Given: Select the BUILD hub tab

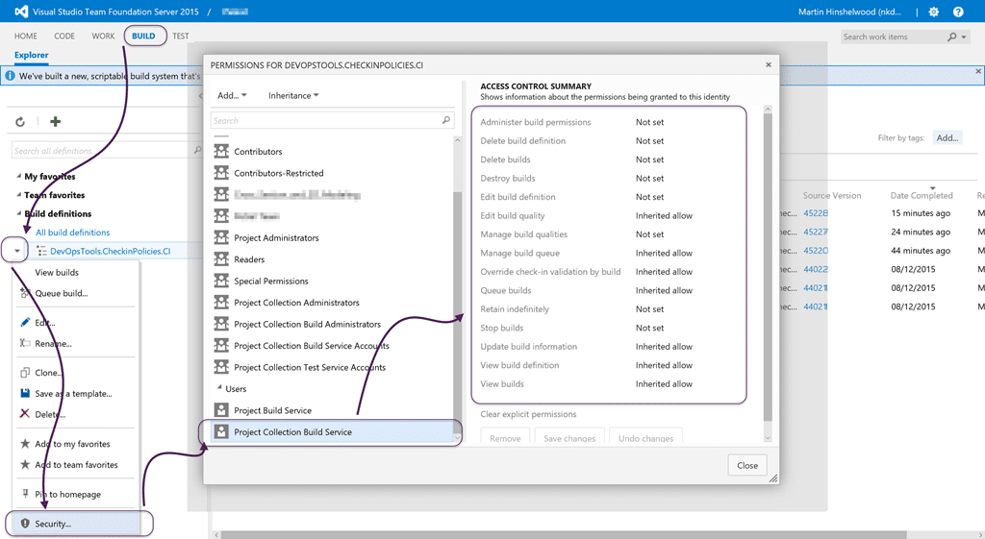Looking at the screenshot, I should pyautogui.click(x=143, y=36).
